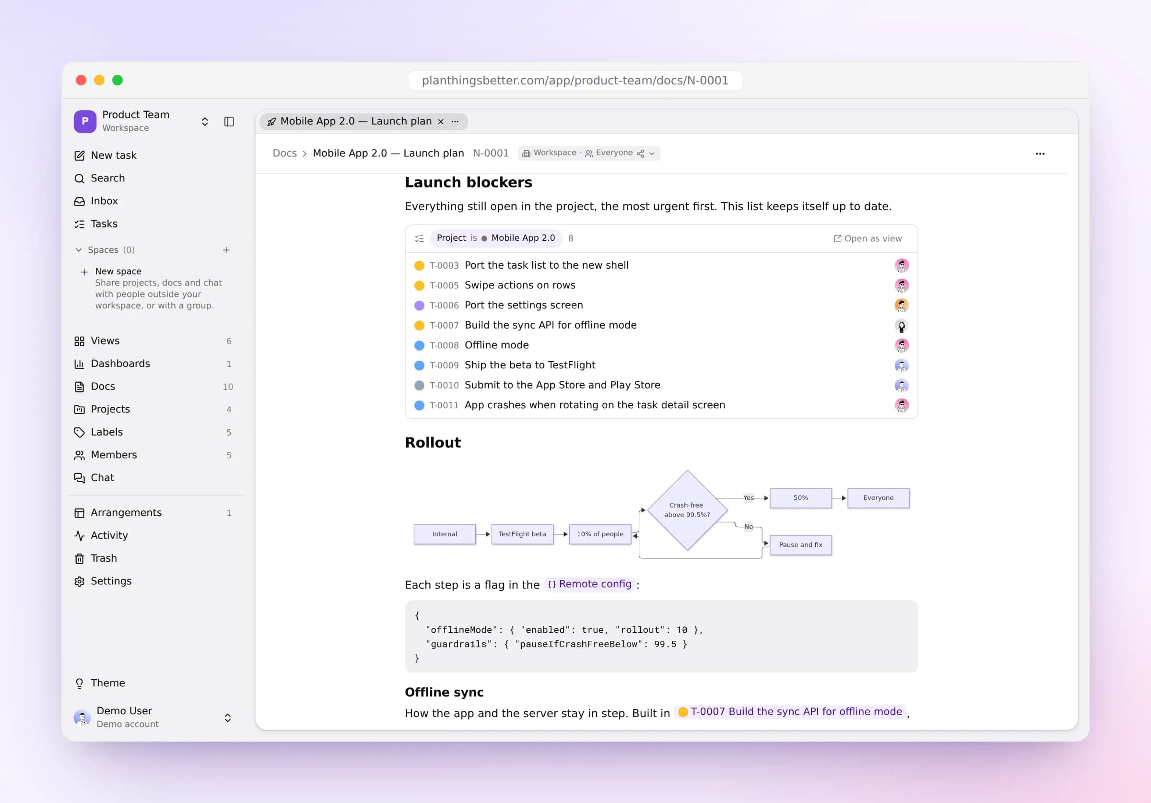Open Dashboards section

pos(155,364)
